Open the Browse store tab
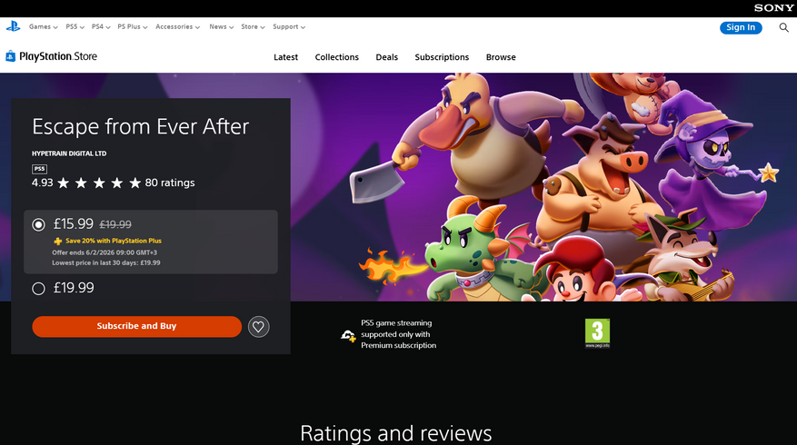This screenshot has height=445, width=797. [501, 57]
